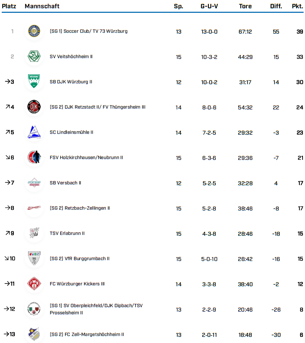Click the SB DJK Würzburg II green crest
The height and width of the screenshot is (343, 305).
[34, 82]
